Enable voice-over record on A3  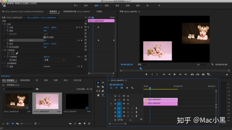point(136,116)
